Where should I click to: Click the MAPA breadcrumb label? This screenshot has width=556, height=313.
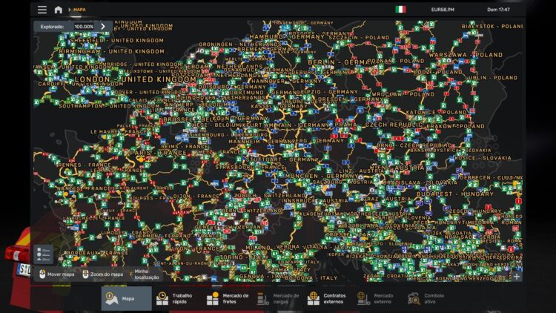79,10
